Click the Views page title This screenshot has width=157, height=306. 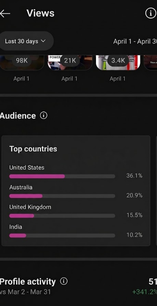(x=40, y=13)
